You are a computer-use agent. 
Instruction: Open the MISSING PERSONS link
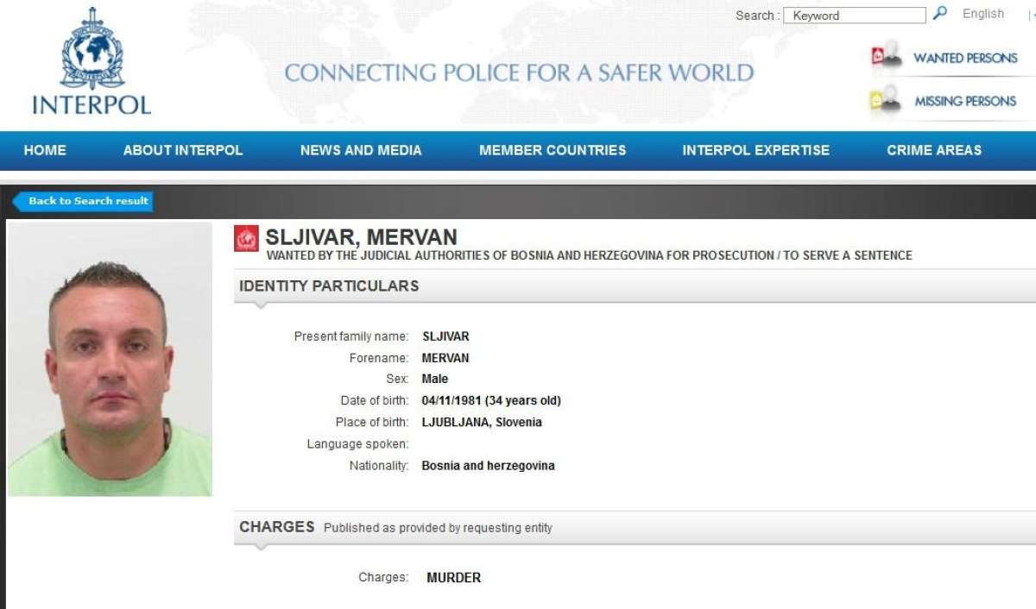pos(965,101)
